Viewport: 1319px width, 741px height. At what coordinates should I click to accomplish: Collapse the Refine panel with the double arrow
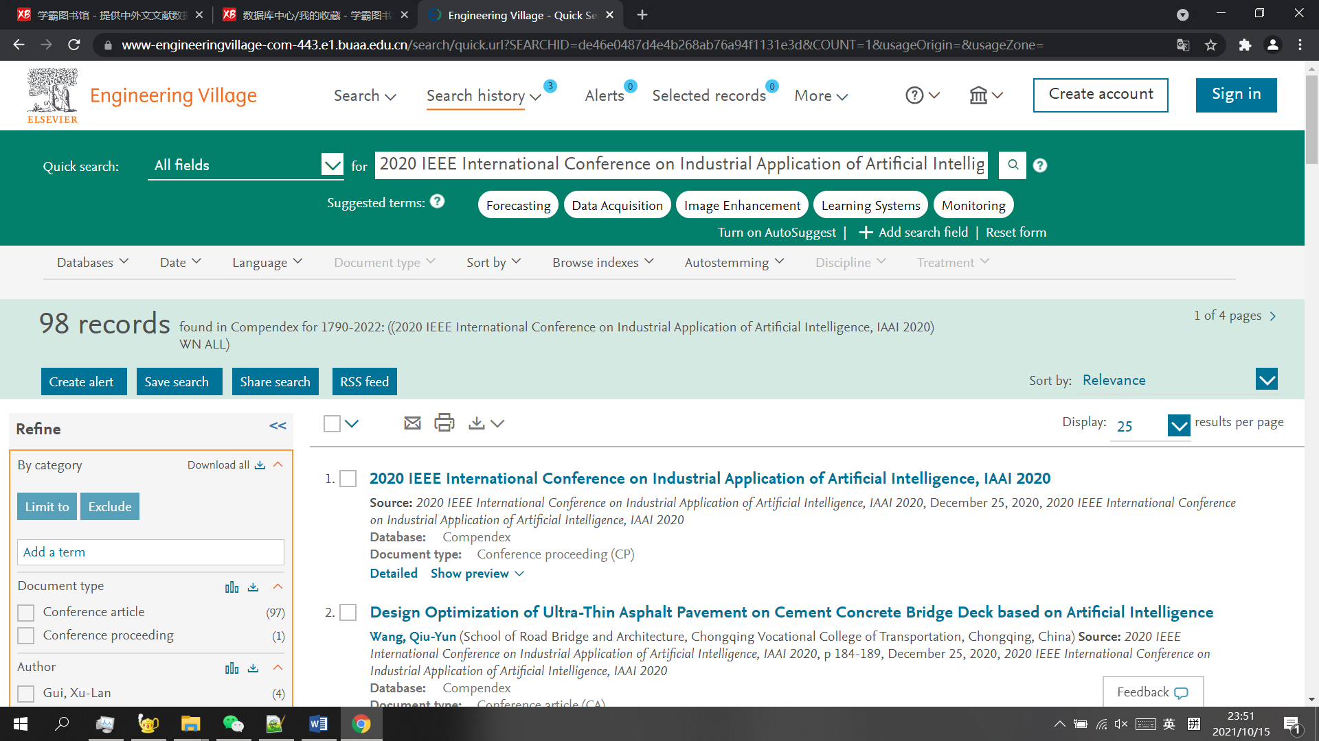tap(278, 426)
